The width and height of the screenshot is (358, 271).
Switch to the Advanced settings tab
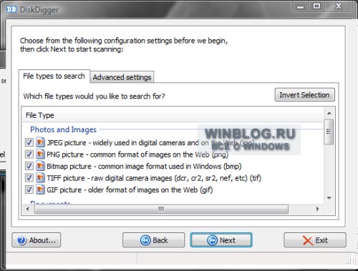point(122,77)
